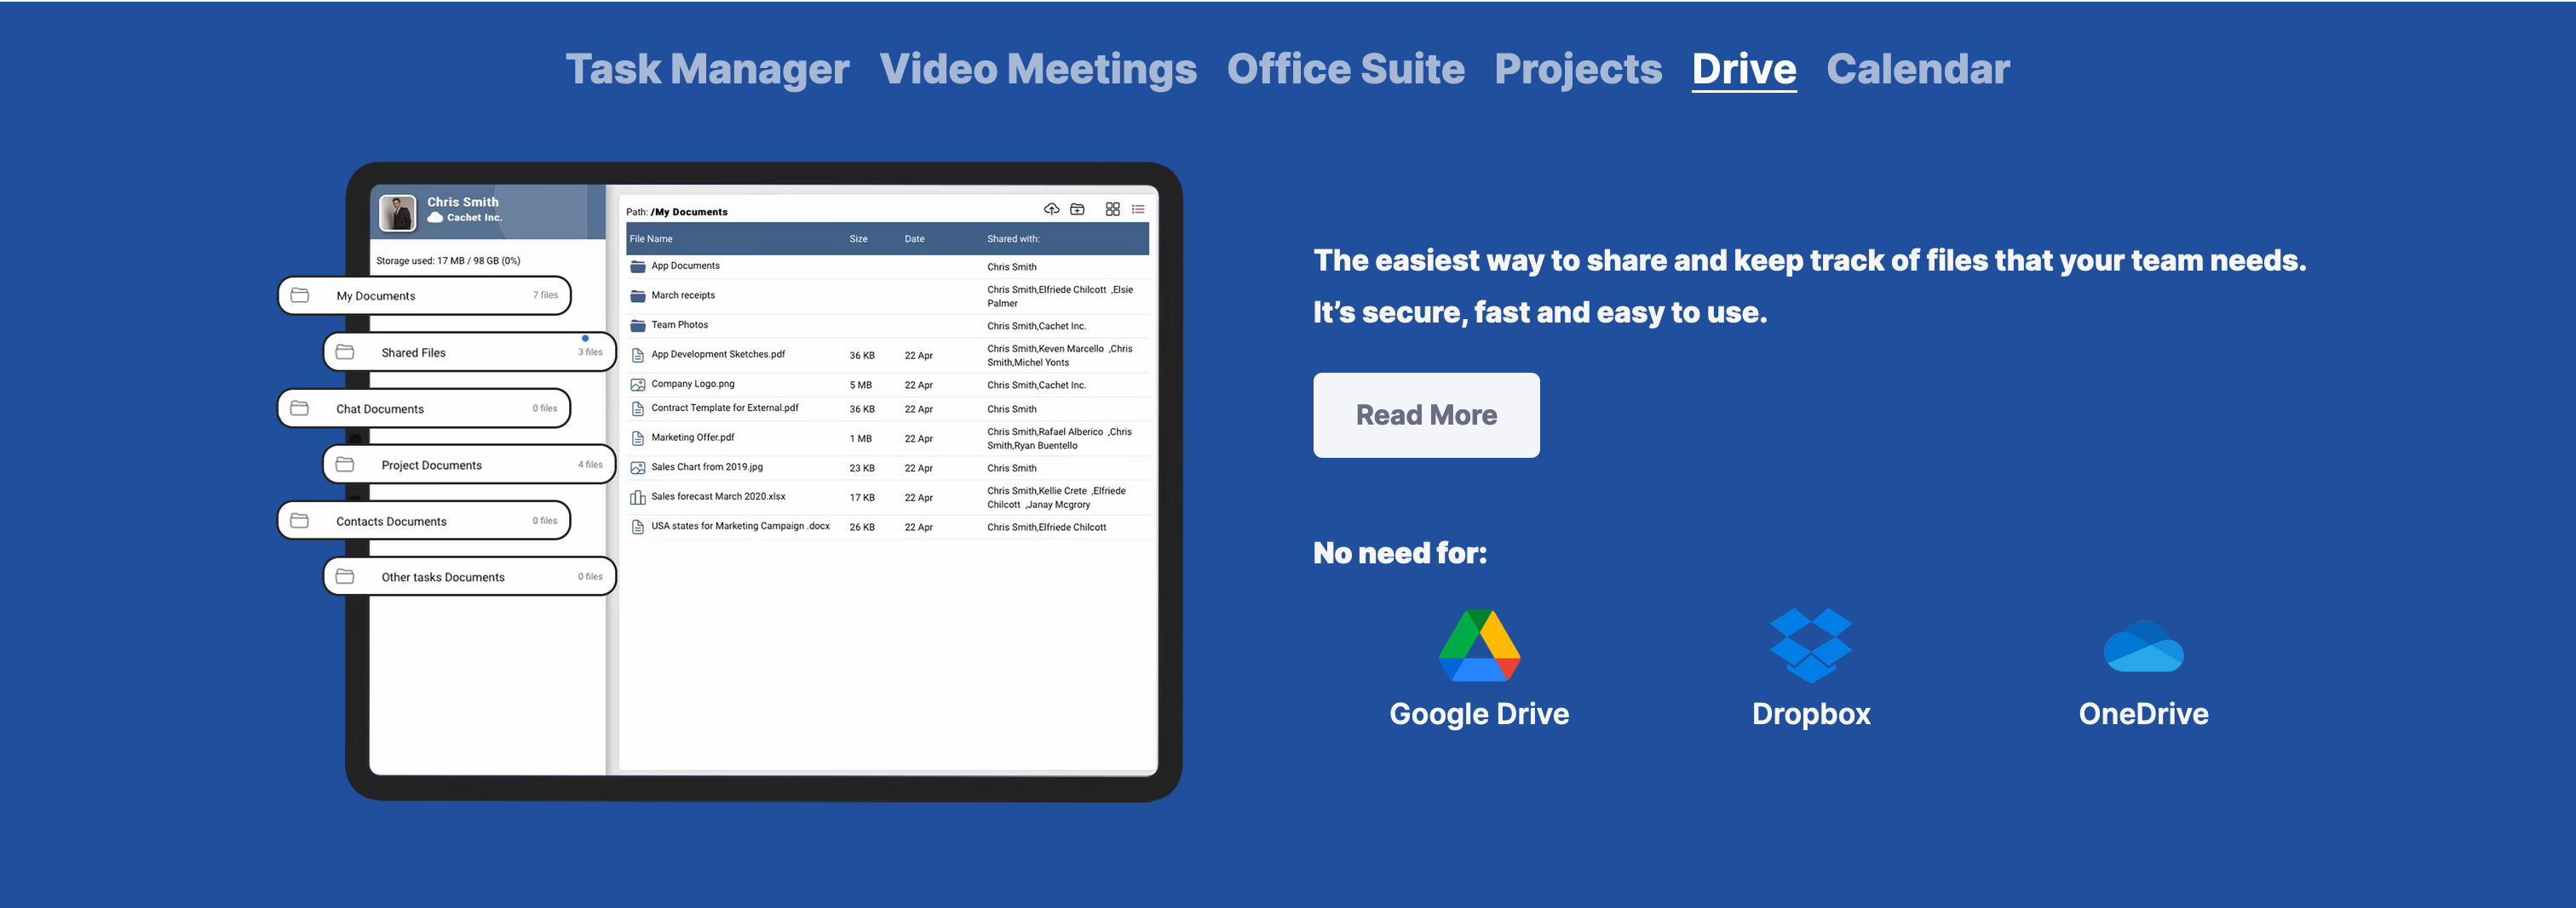Click the Dropbox logo
The height and width of the screenshot is (908, 2576).
pos(1810,648)
